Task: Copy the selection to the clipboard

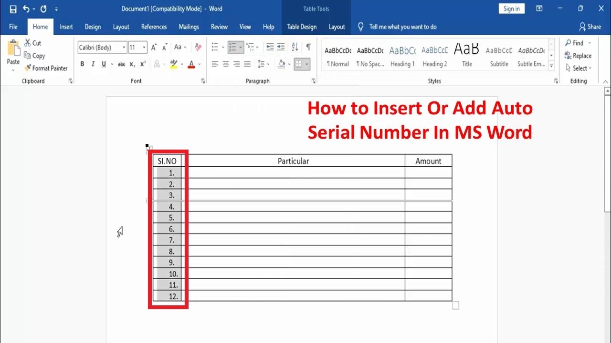Action: click(x=34, y=56)
